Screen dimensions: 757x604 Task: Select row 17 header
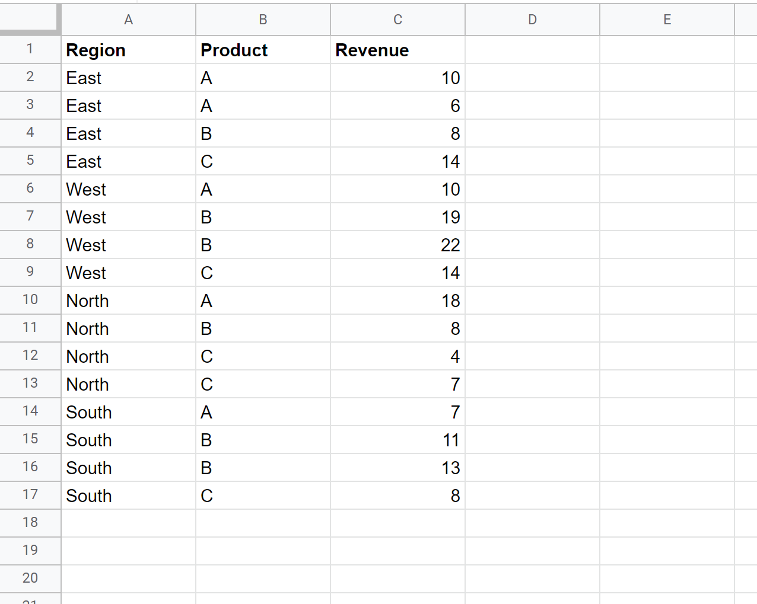click(30, 496)
